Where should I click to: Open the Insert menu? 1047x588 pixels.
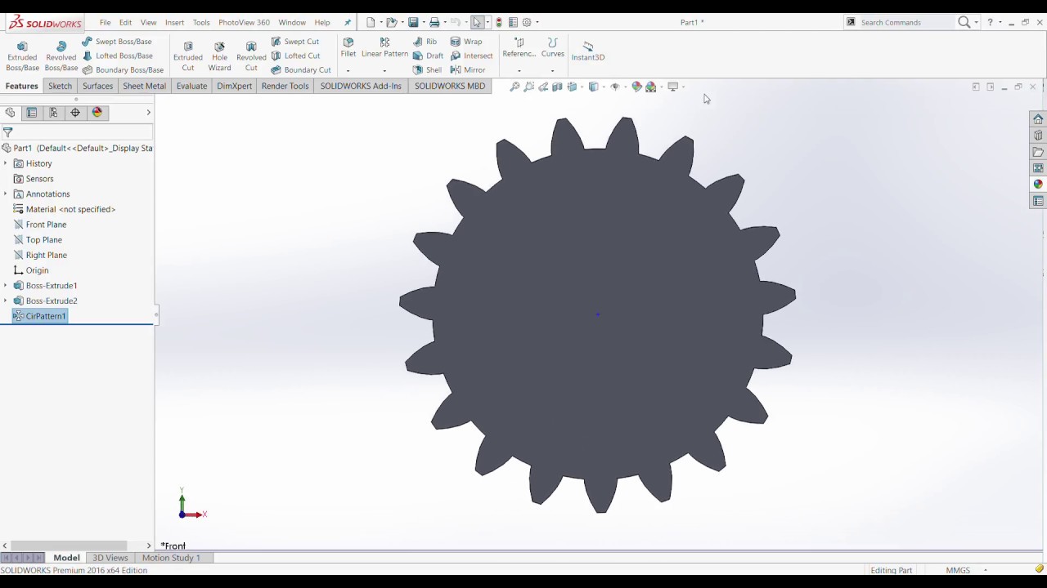click(174, 22)
